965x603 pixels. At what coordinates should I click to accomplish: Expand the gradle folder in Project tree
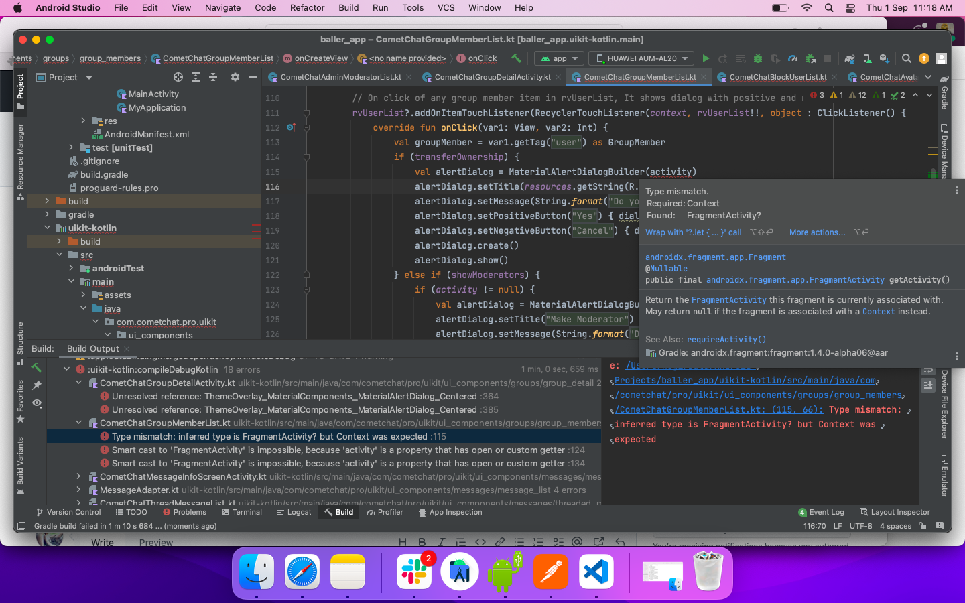pos(47,214)
